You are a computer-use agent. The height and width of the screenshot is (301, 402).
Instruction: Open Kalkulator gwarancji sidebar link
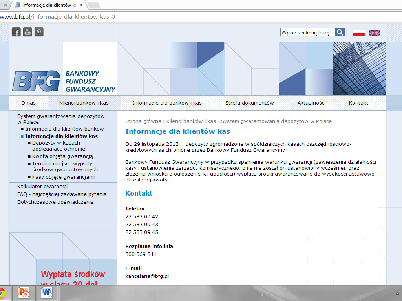(42, 186)
